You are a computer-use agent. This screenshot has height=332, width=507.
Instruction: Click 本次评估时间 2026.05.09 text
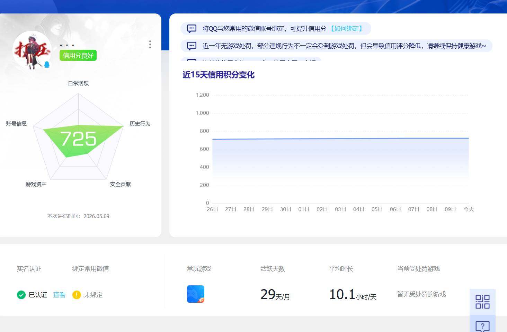(78, 216)
